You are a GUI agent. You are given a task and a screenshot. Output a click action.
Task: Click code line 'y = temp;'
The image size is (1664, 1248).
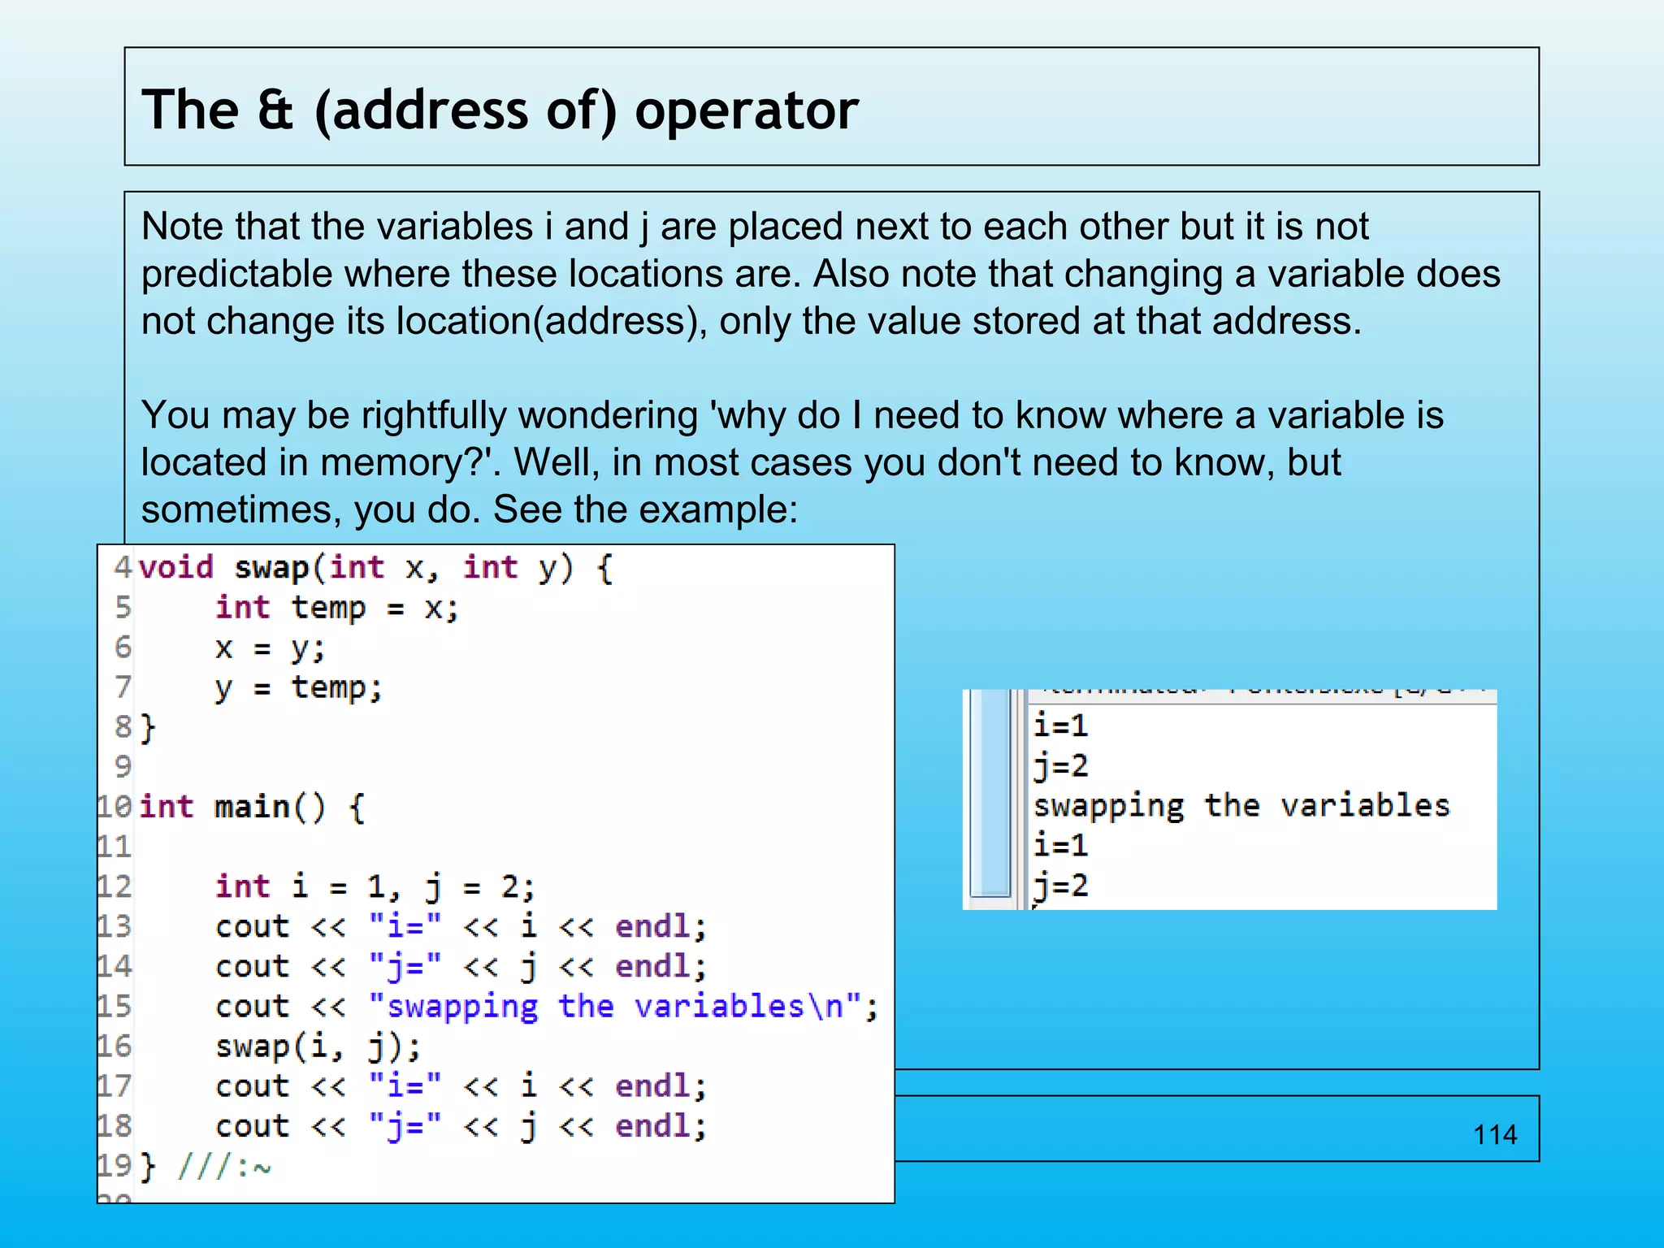pyautogui.click(x=298, y=688)
